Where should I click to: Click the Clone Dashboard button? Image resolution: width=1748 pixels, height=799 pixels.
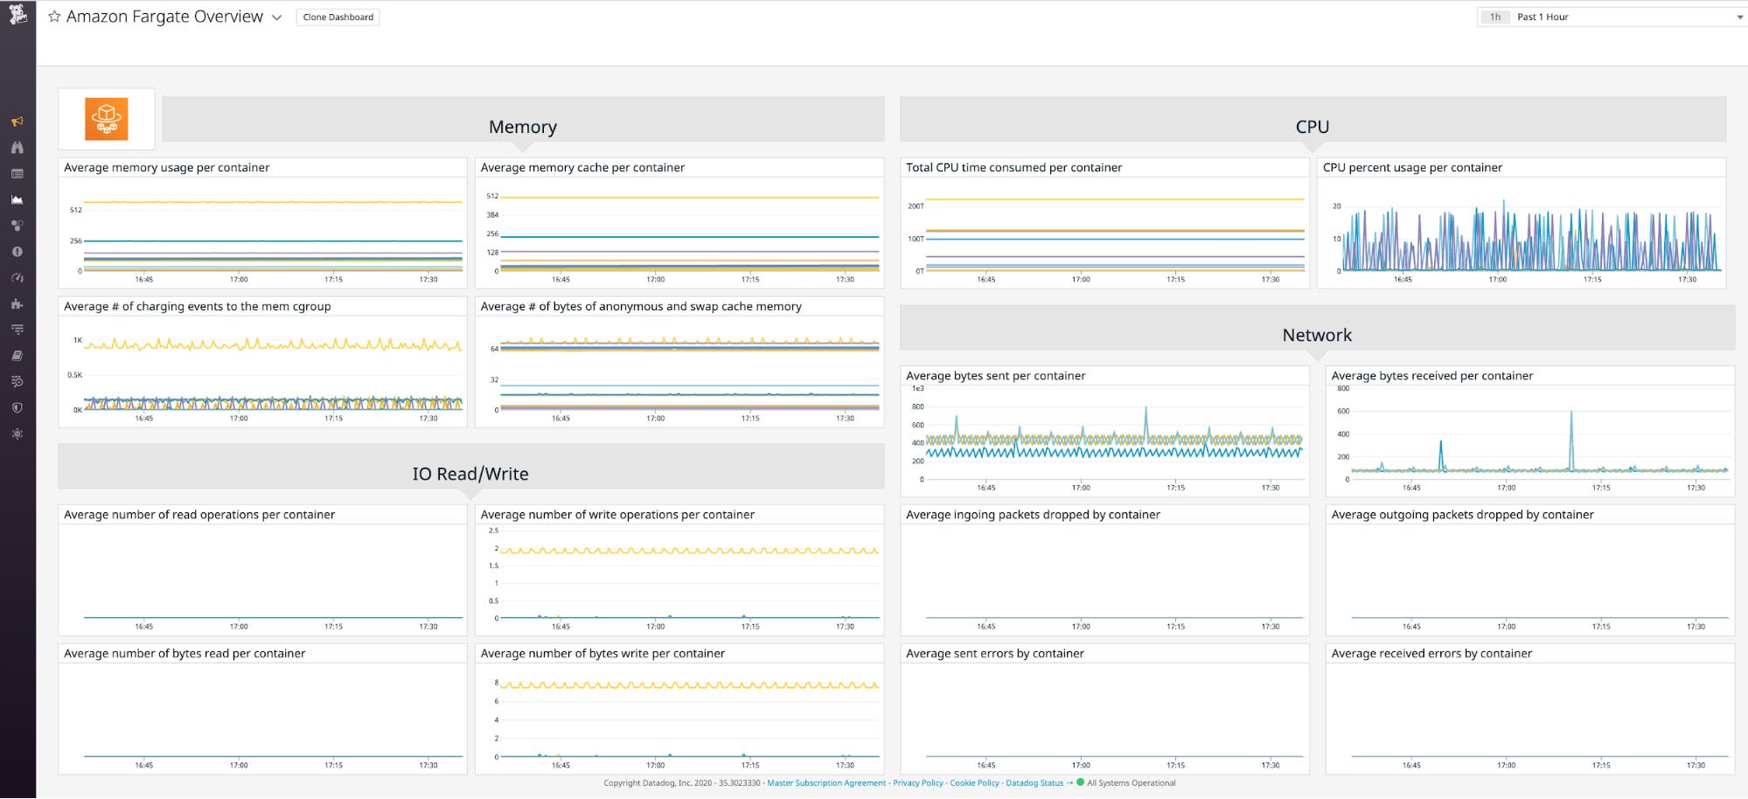click(338, 17)
